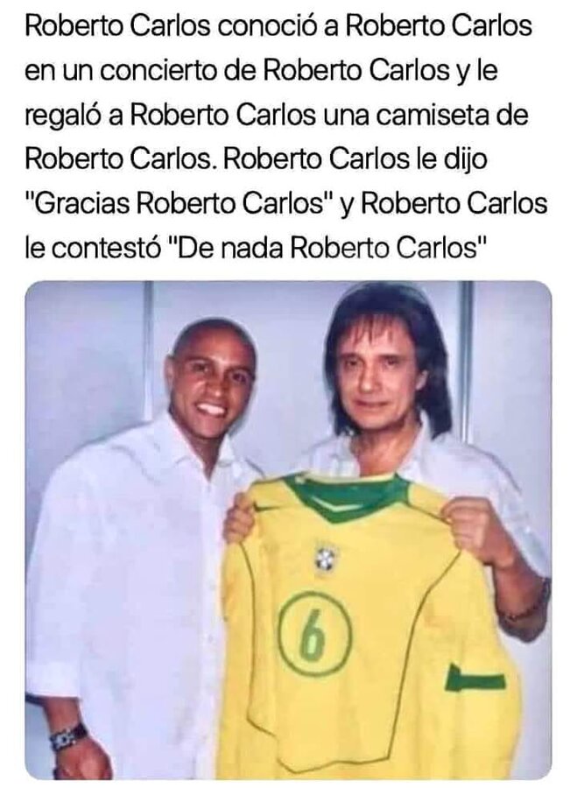Click the hand gripping jersey's right shoulder
This screenshot has height=788, width=577.
pos(475,530)
